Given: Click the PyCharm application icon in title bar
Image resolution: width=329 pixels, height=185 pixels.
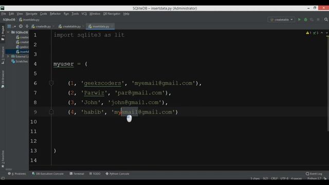Looking at the screenshot, I should pyautogui.click(x=2, y=8).
